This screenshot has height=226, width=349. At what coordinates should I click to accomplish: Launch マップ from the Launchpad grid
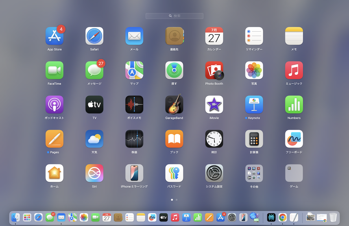pos(134,70)
